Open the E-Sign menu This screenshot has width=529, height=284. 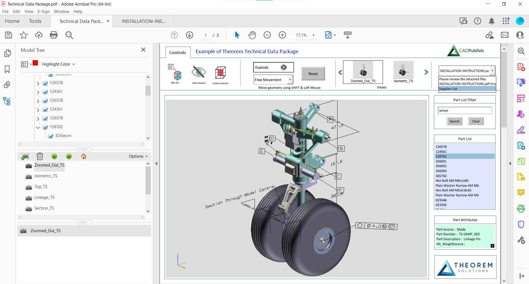(x=44, y=11)
